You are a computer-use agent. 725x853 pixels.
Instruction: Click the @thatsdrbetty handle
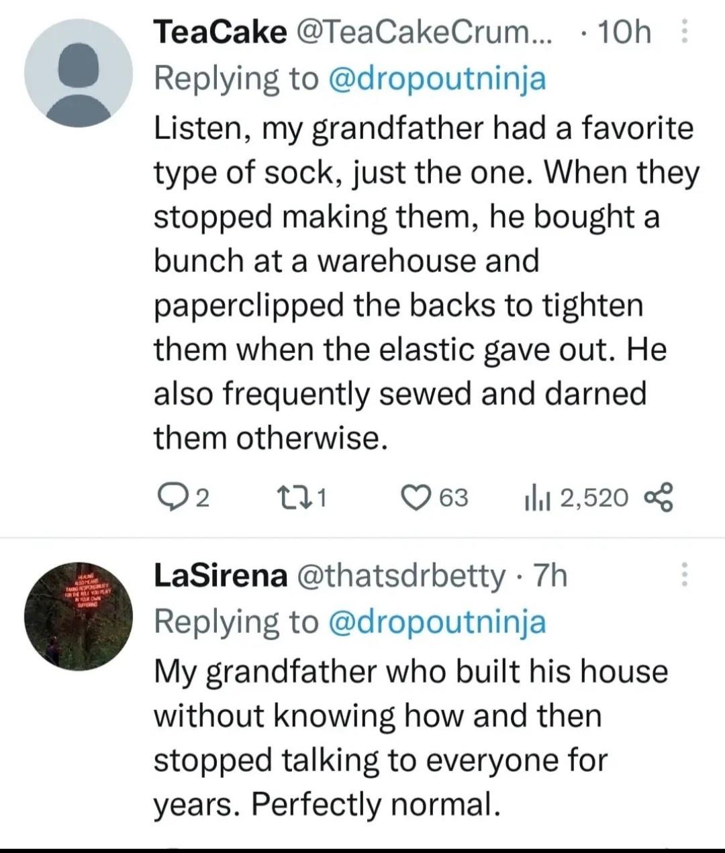click(401, 575)
